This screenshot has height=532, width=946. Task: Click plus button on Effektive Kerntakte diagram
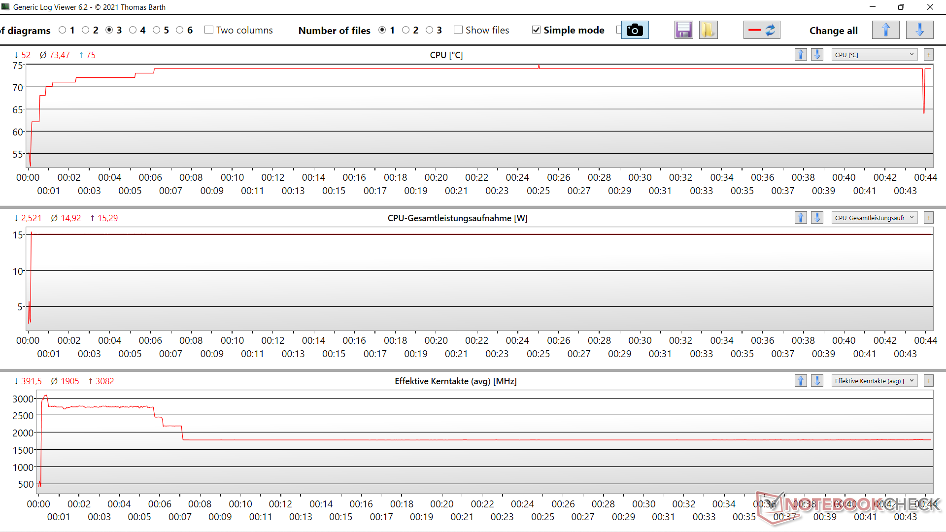pos(929,381)
